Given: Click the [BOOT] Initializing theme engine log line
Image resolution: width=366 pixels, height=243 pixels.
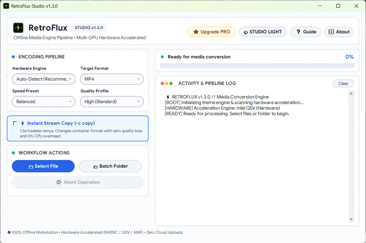Looking at the screenshot, I should pyautogui.click(x=234, y=103).
